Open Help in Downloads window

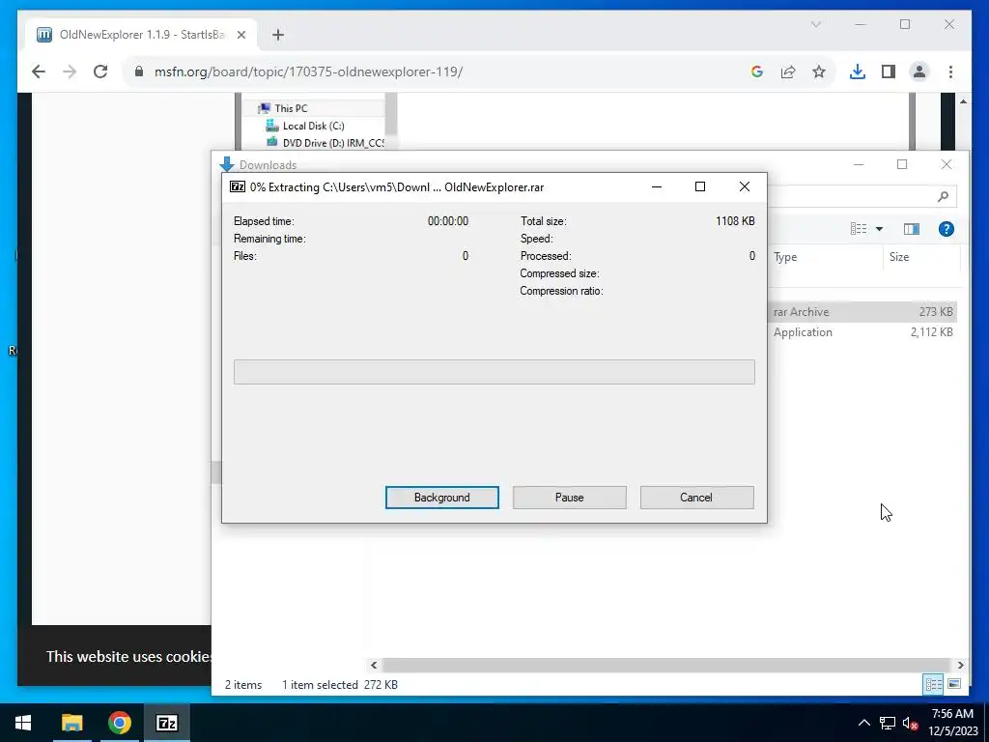click(x=947, y=228)
